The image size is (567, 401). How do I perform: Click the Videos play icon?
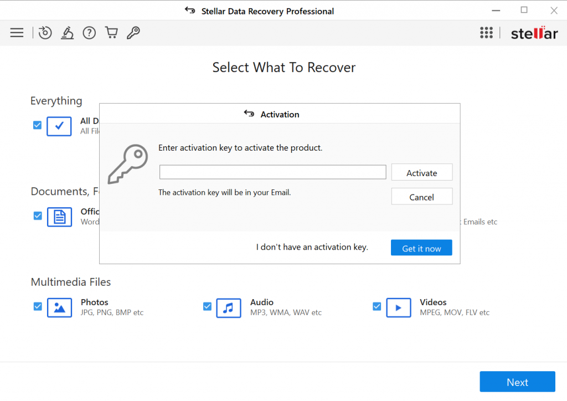pyautogui.click(x=398, y=307)
